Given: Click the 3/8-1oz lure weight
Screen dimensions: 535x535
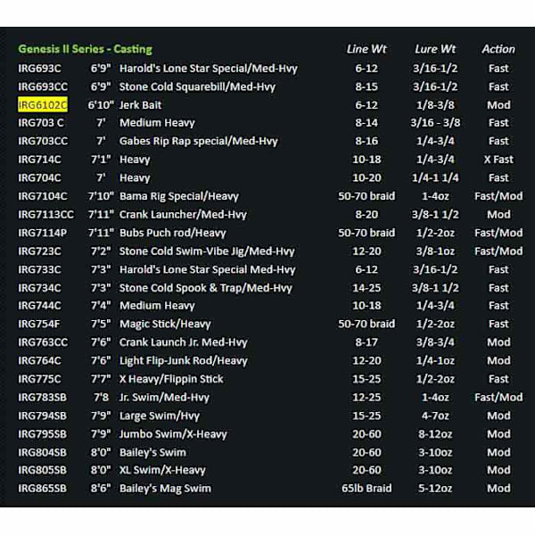Looking at the screenshot, I should (x=435, y=251).
